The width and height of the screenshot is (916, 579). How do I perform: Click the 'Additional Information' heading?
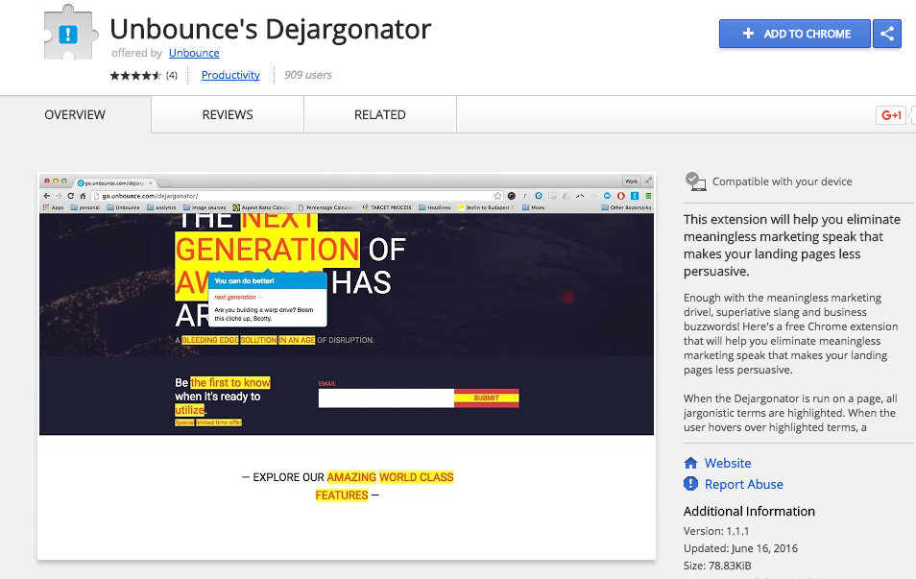(749, 511)
